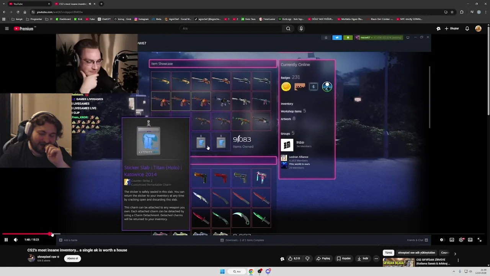Image resolution: width=490 pixels, height=276 pixels.
Task: Open suggested video options menu
Action: point(458,260)
